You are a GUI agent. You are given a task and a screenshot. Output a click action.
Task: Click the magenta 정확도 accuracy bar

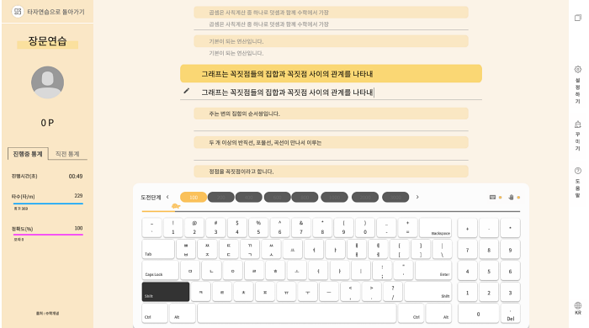click(x=48, y=235)
